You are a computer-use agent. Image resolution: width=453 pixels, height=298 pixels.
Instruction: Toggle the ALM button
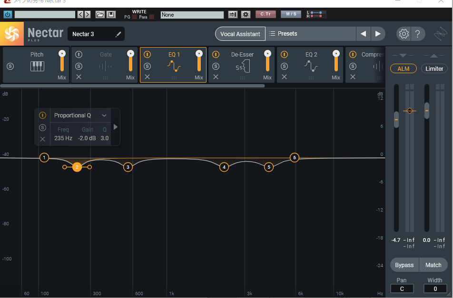pyautogui.click(x=404, y=68)
